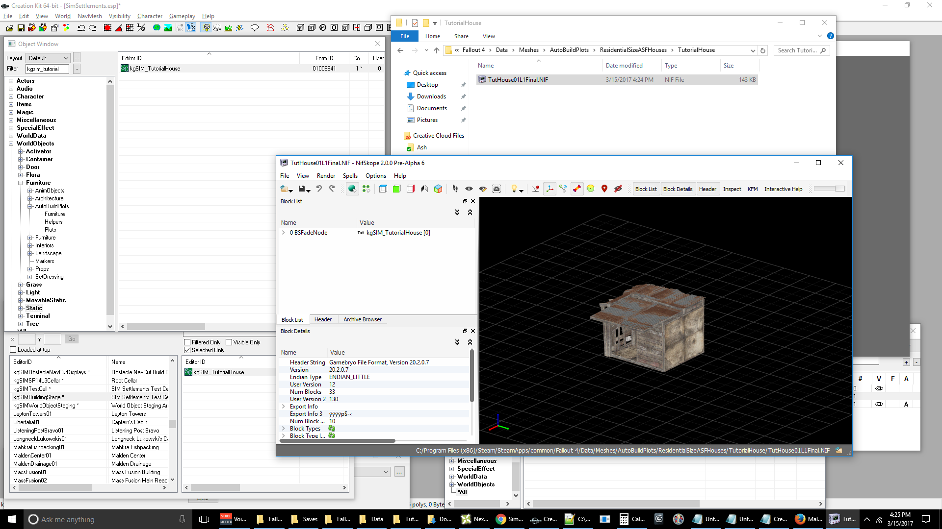The image size is (942, 529).
Task: Click the multicolor perspective cube icon
Action: [x=438, y=189]
